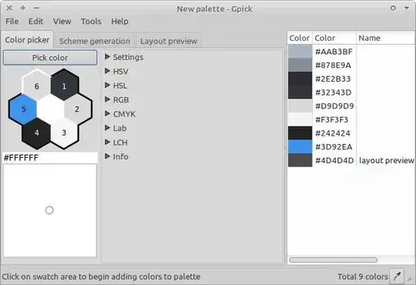Click the #FFFFFF hex color input field
This screenshot has height=285, width=416.
(x=50, y=158)
